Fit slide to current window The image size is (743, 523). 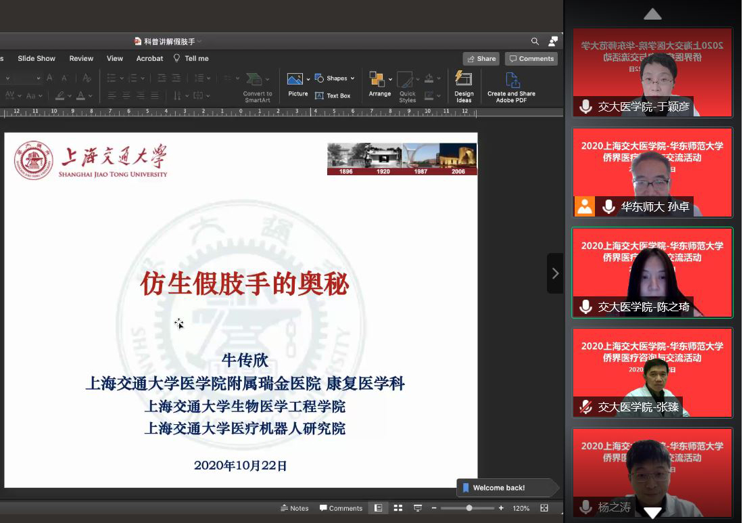pos(544,508)
